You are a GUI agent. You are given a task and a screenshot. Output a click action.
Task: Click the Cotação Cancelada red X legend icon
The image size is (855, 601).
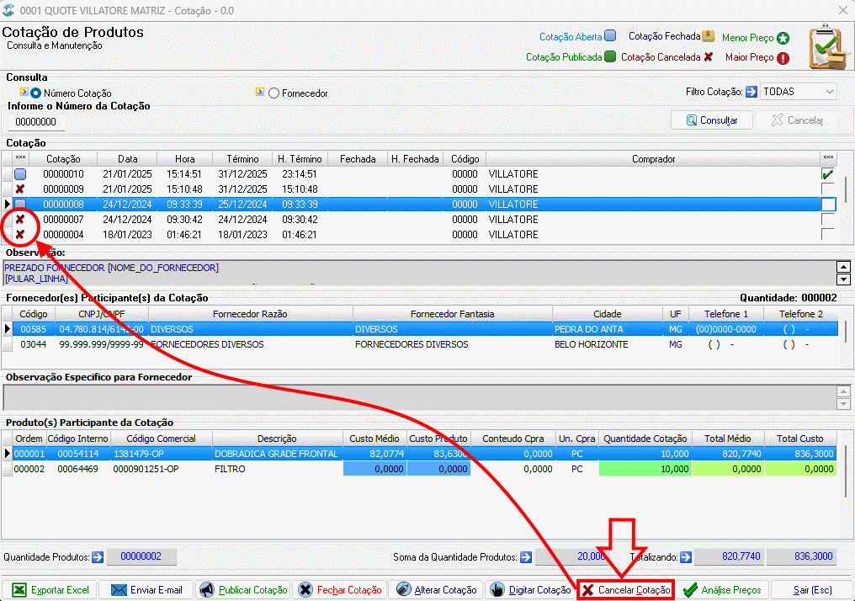[x=709, y=56]
